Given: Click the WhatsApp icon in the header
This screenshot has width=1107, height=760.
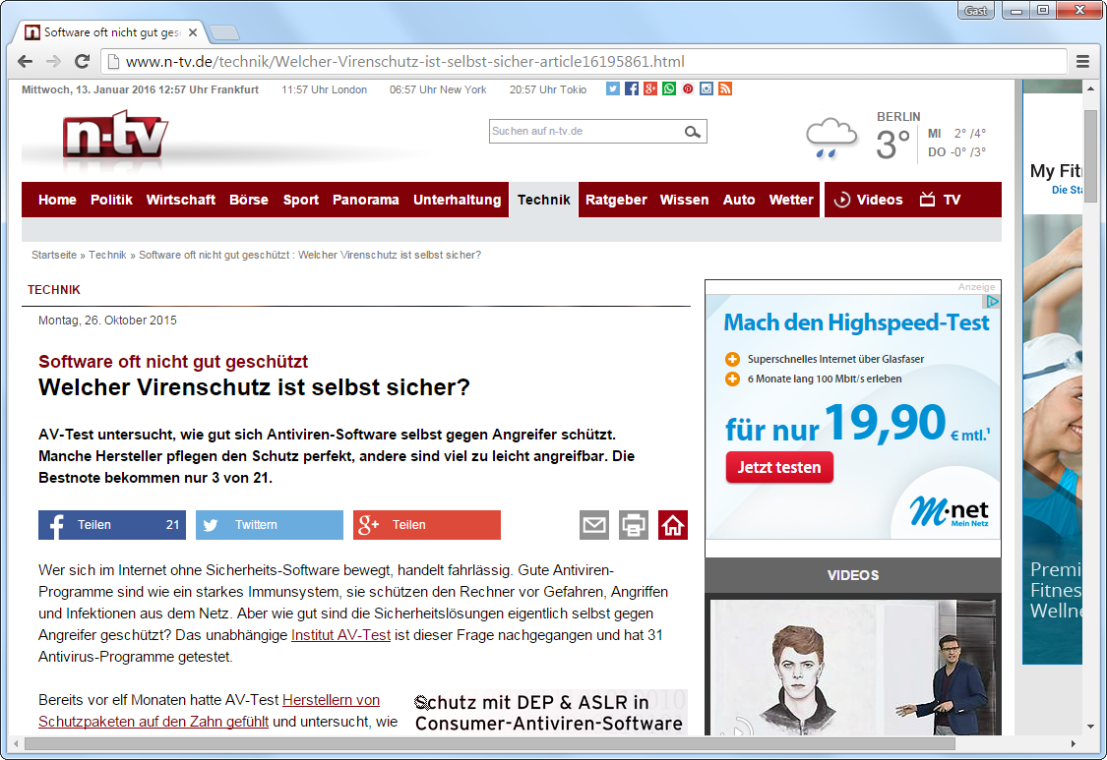Looking at the screenshot, I should pyautogui.click(x=669, y=89).
